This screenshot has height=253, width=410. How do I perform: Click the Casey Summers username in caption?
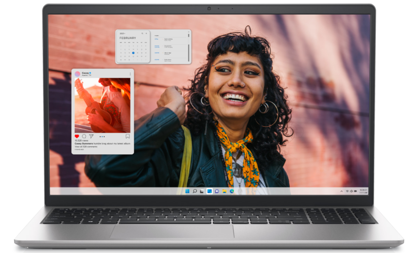pyautogui.click(x=83, y=144)
